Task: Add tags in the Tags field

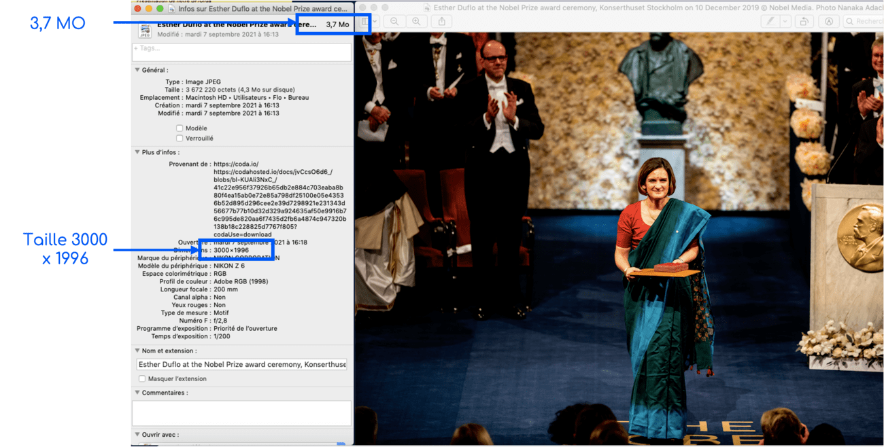Action: 241,52
